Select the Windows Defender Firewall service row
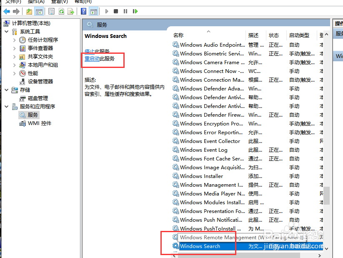 point(247,115)
